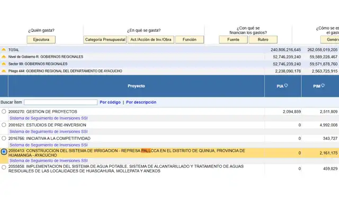
Task: Click the 2050413 Construccion del Sistema de Irrigacion description
Action: (x=127, y=153)
